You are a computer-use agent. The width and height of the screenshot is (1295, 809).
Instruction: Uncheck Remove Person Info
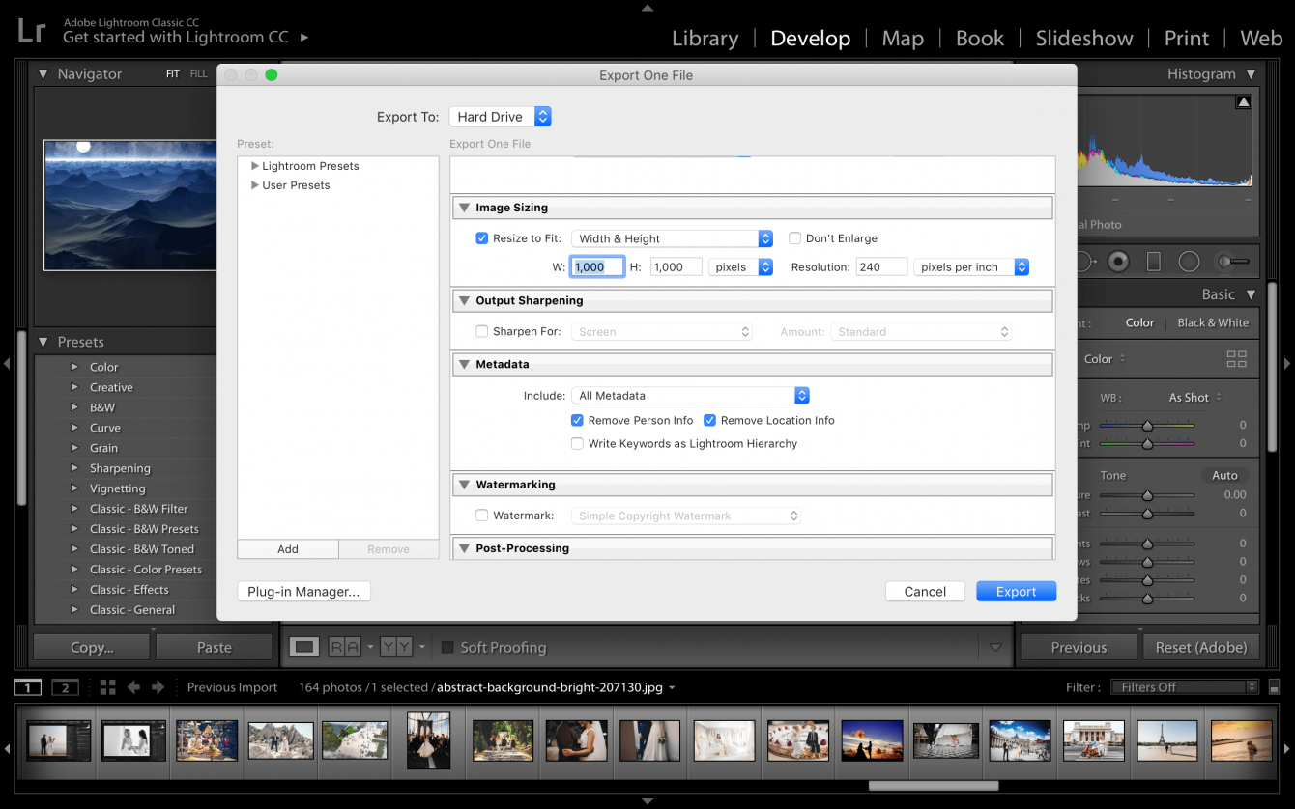tap(577, 420)
